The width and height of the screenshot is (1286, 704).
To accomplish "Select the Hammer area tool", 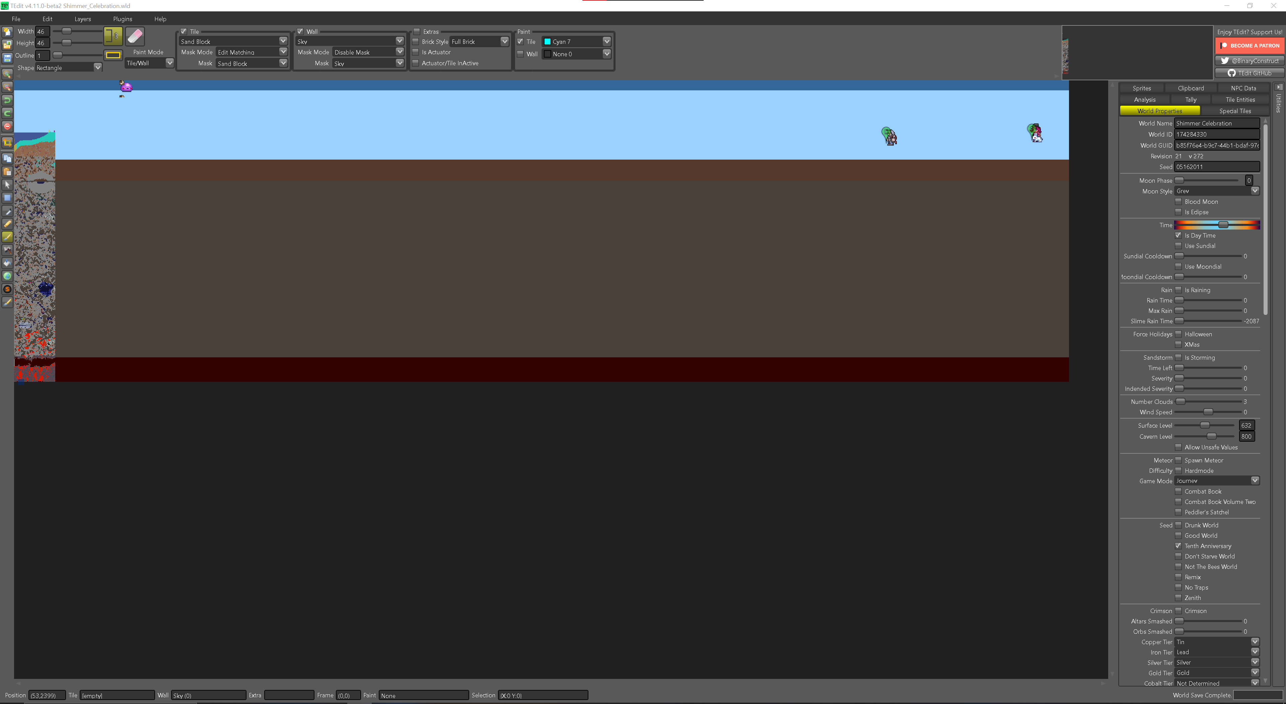I will [x=7, y=250].
